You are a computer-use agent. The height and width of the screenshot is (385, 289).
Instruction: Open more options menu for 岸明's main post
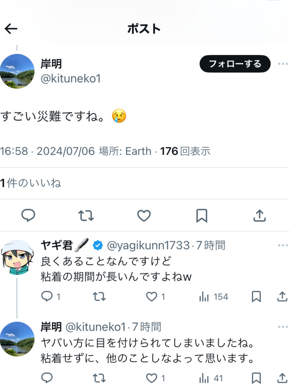pyautogui.click(x=282, y=64)
